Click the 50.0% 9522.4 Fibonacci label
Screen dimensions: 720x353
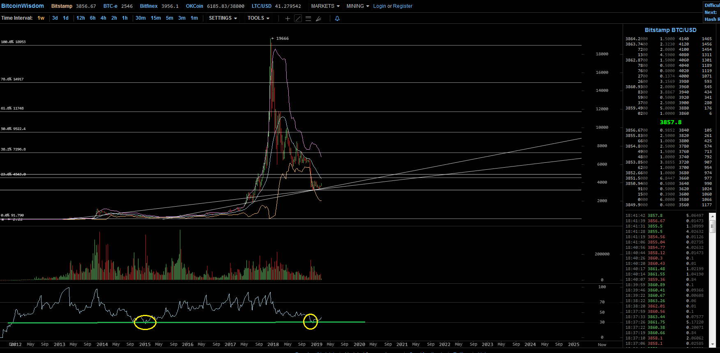coord(13,129)
